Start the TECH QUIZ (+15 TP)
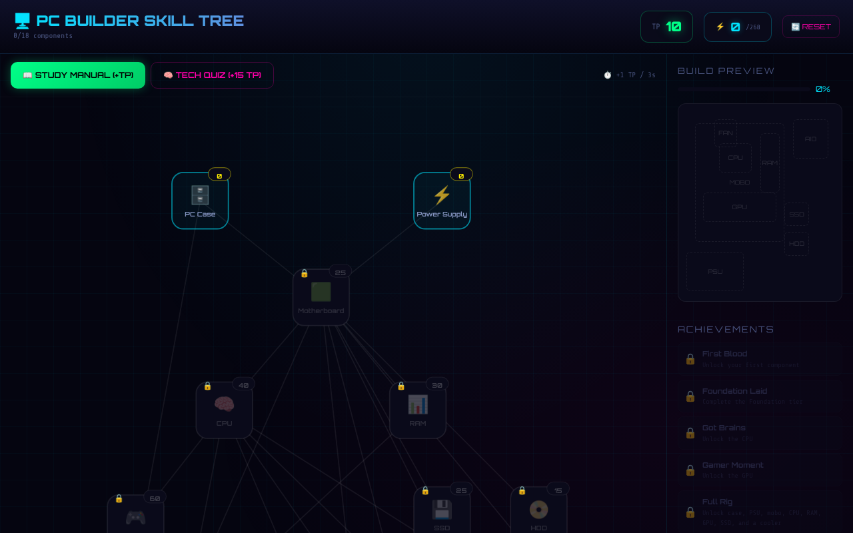 pyautogui.click(x=212, y=75)
